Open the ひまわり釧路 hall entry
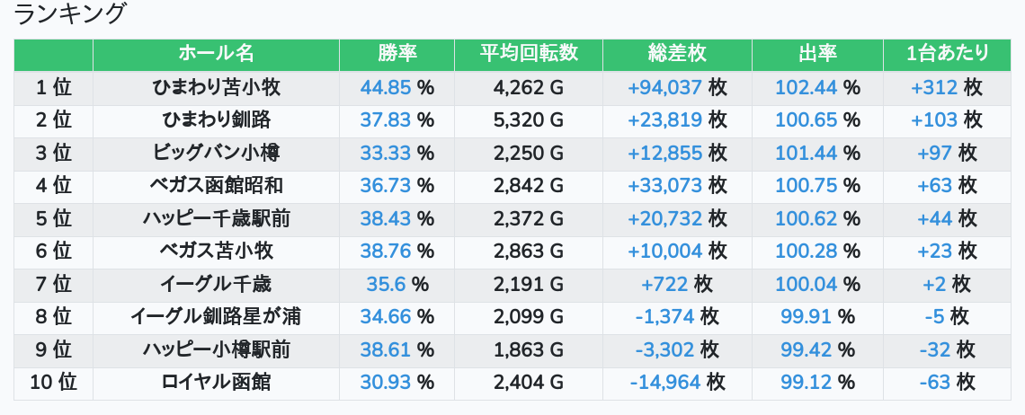This screenshot has height=415, width=1025. pyautogui.click(x=216, y=119)
